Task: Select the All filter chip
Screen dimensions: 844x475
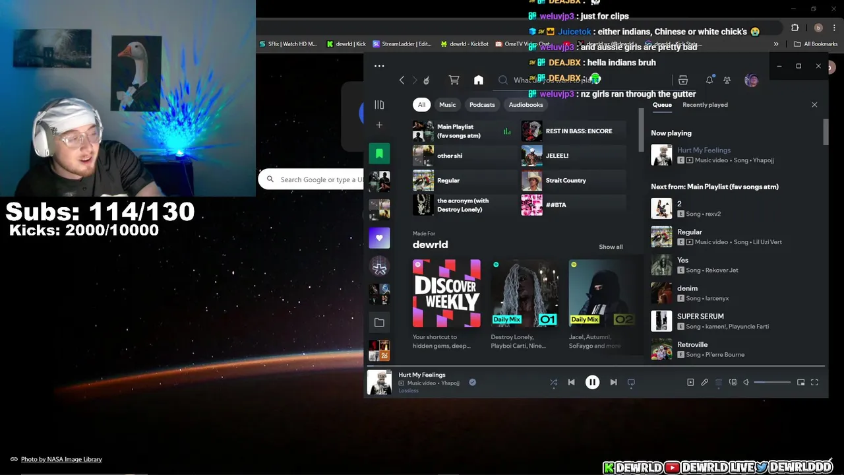Action: [421, 105]
